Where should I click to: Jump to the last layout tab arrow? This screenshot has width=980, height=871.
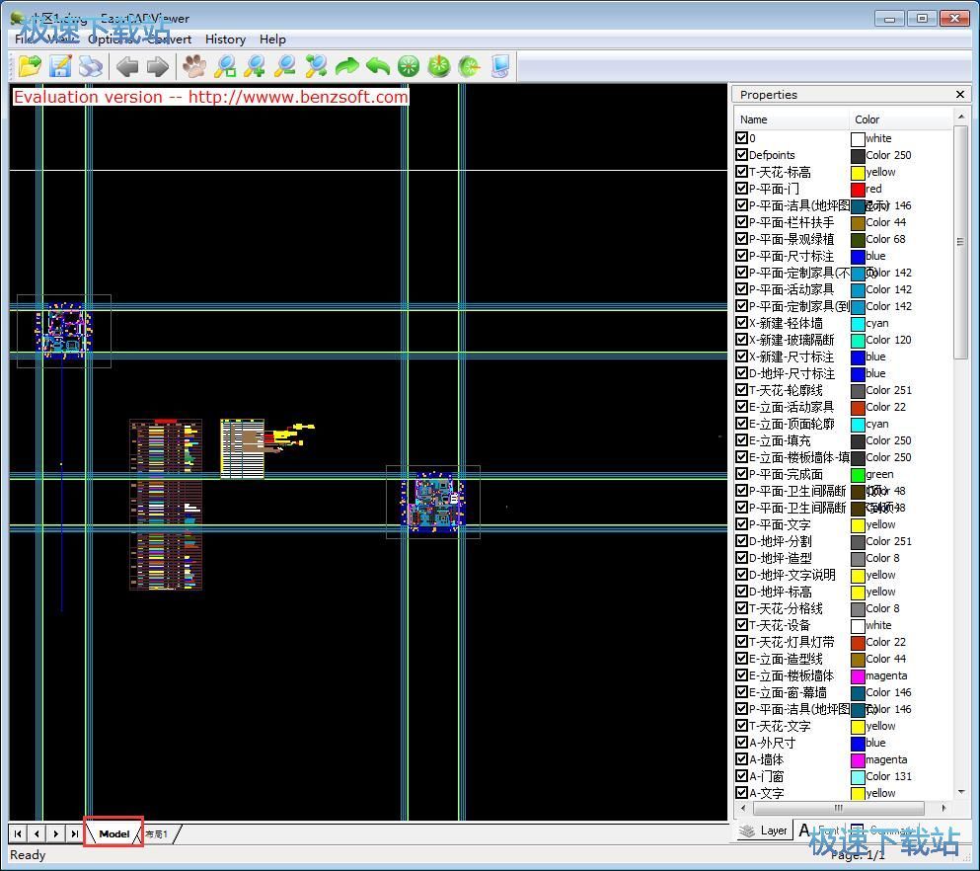point(74,833)
